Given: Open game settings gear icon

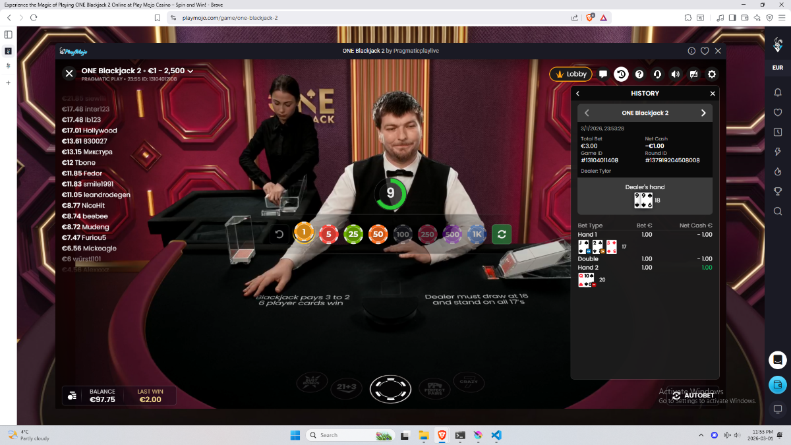Looking at the screenshot, I should tap(712, 74).
